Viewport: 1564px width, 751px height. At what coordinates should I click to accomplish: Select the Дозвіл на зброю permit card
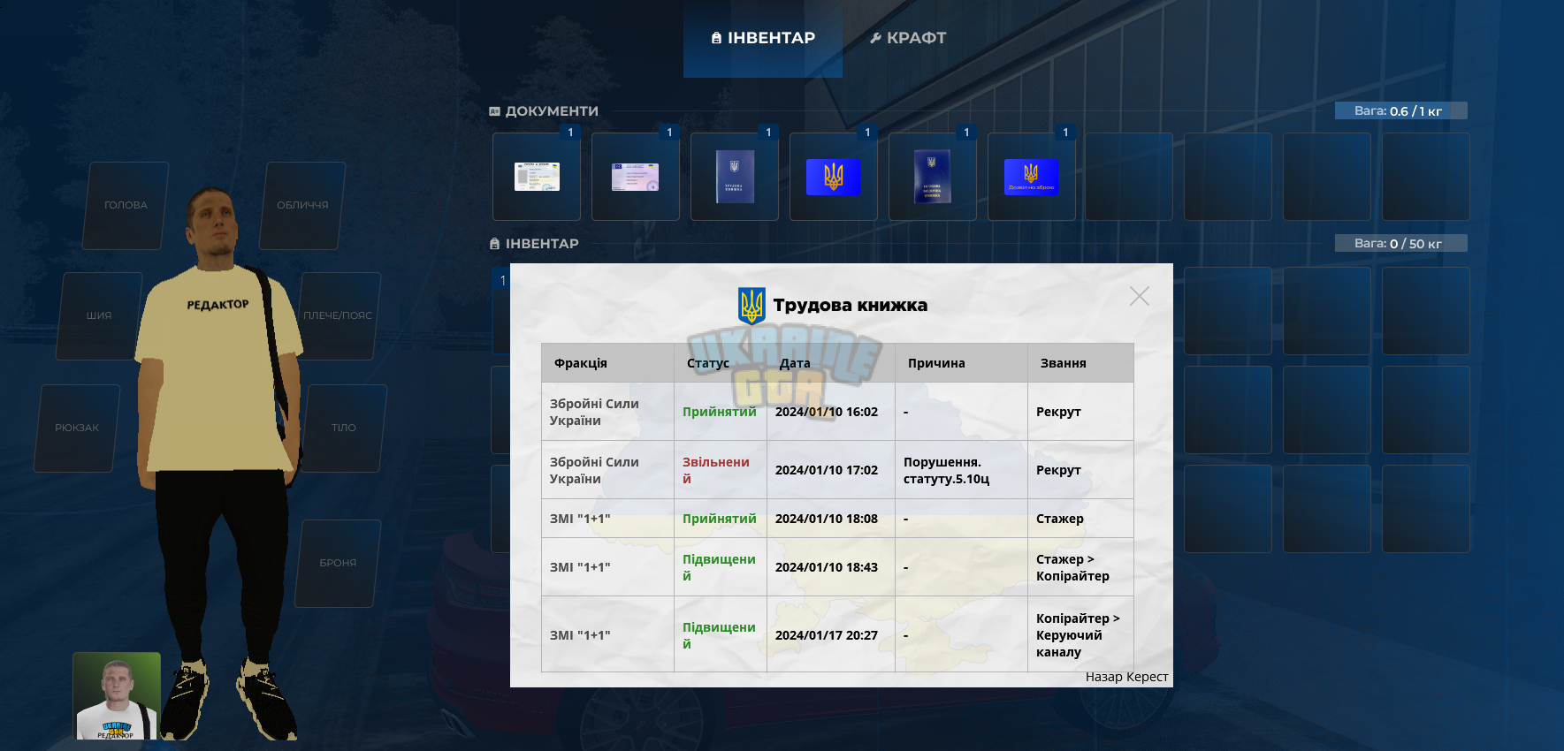(x=1032, y=177)
